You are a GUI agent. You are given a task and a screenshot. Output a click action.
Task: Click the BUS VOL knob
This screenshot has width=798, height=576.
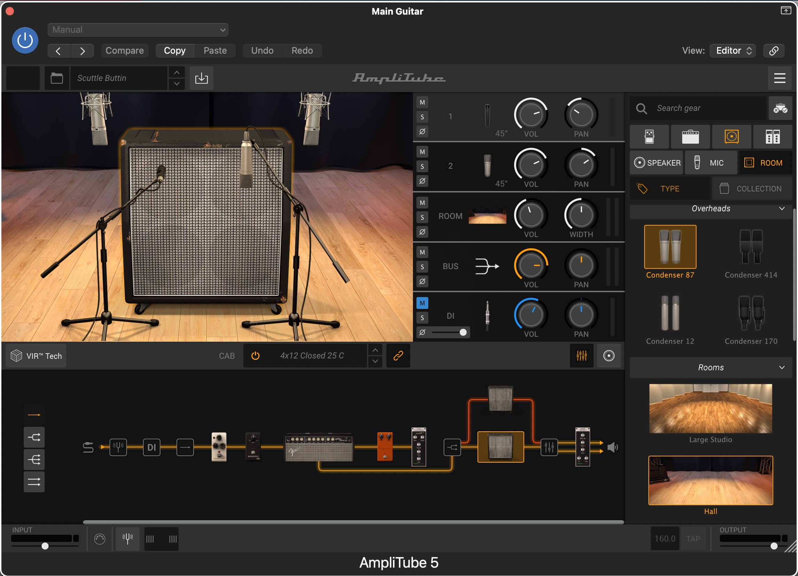pyautogui.click(x=530, y=265)
